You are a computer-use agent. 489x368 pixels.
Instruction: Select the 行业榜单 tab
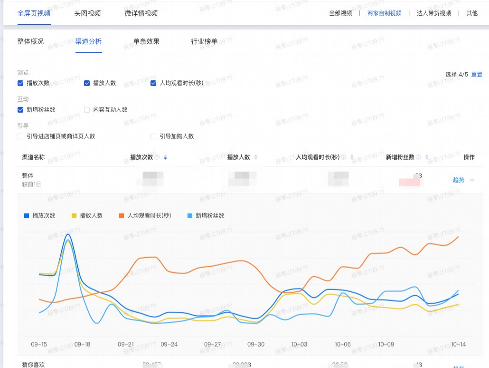[x=204, y=41]
